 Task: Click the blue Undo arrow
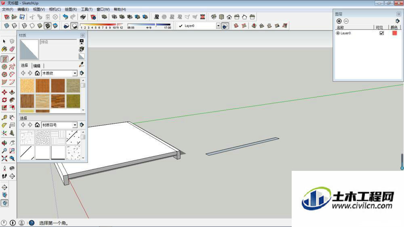tap(65, 17)
